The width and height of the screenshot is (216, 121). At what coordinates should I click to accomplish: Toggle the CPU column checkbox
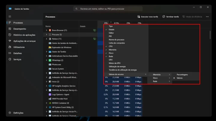110,46
